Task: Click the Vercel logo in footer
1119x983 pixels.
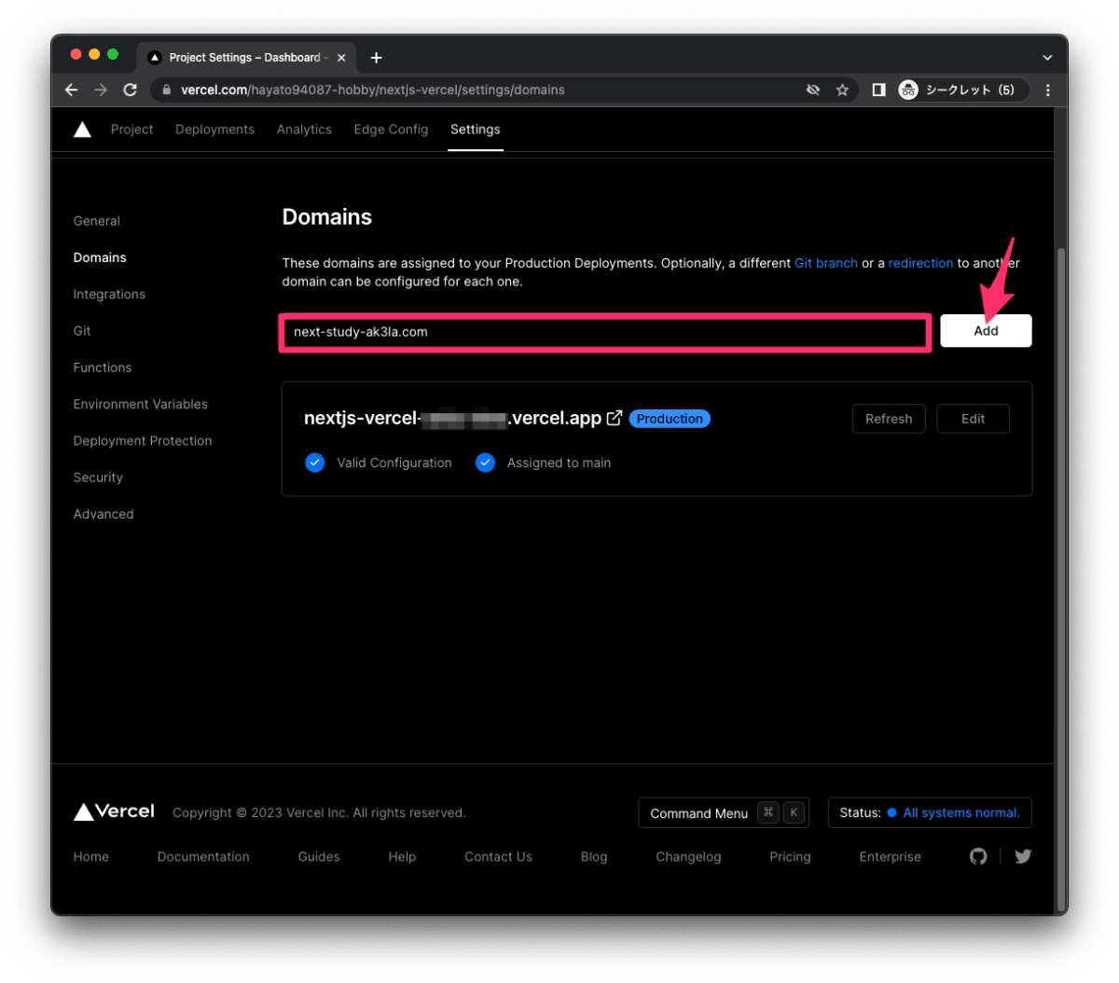Action: click(114, 811)
